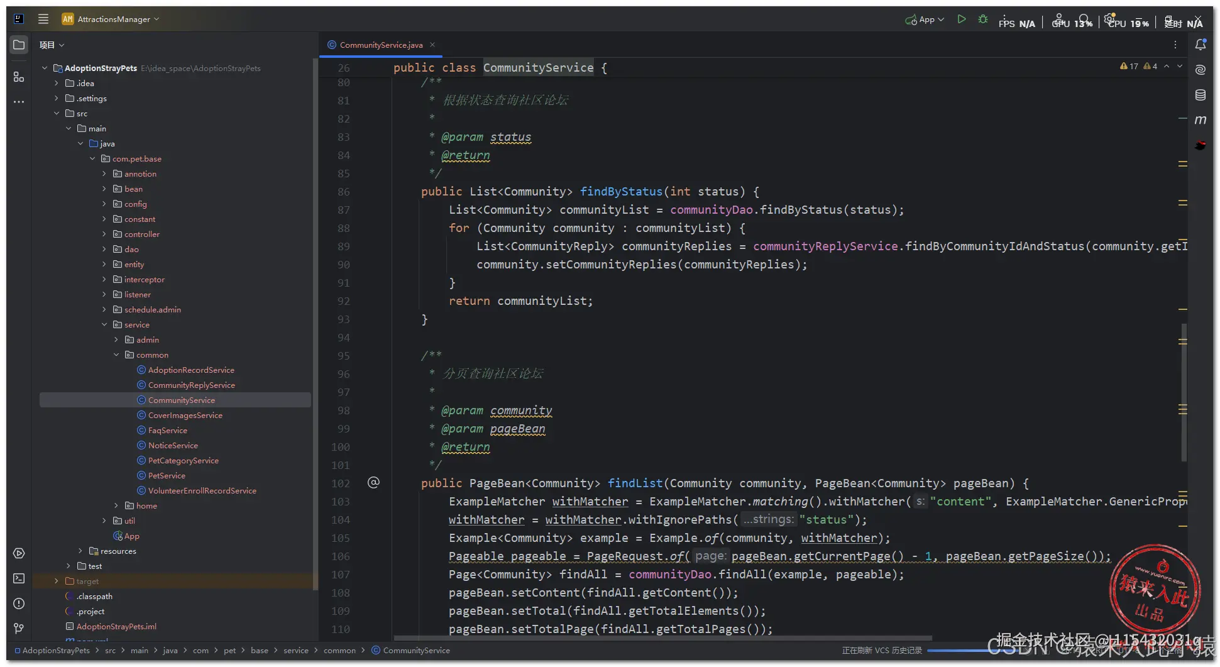Expand the home package
The image size is (1220, 667).
click(116, 505)
